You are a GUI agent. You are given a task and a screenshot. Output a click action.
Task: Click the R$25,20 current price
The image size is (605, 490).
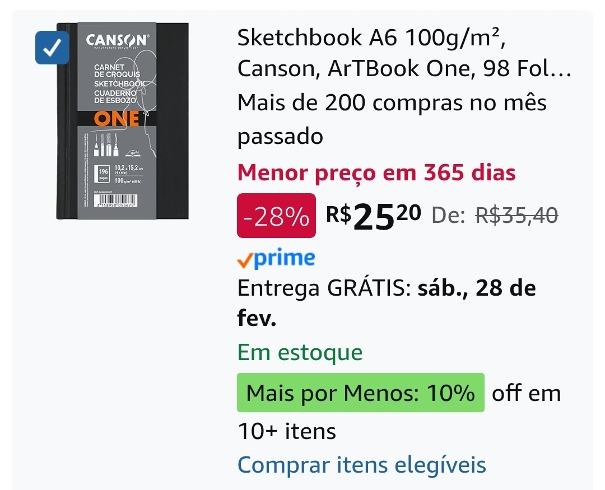[x=373, y=214]
